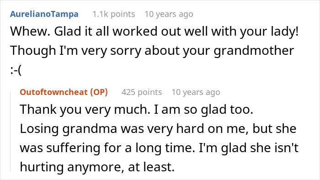Click the word 'Whew.' in the top comment

pyautogui.click(x=30, y=31)
